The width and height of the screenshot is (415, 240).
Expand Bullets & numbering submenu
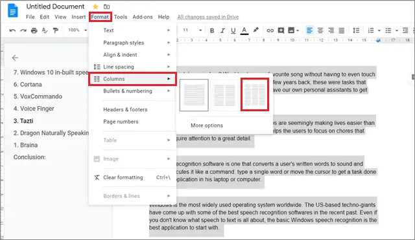tap(132, 91)
